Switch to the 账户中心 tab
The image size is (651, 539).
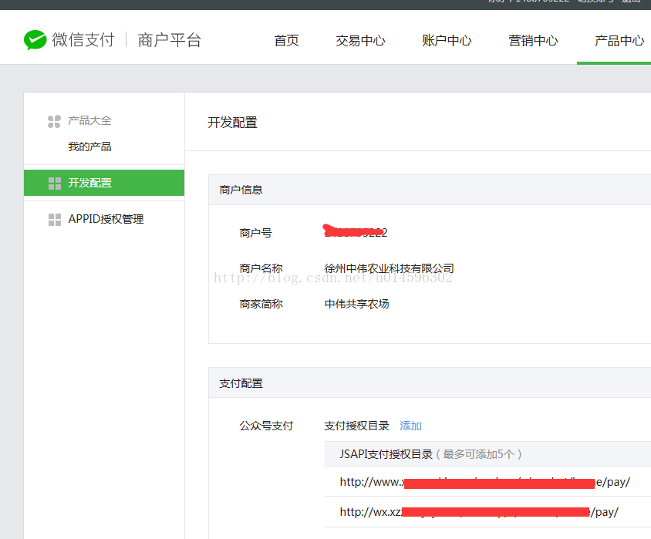(x=447, y=40)
